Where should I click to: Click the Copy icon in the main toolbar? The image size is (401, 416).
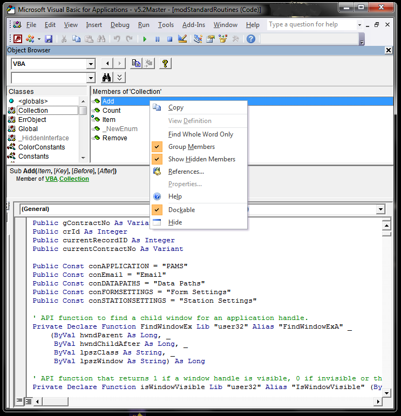point(76,39)
